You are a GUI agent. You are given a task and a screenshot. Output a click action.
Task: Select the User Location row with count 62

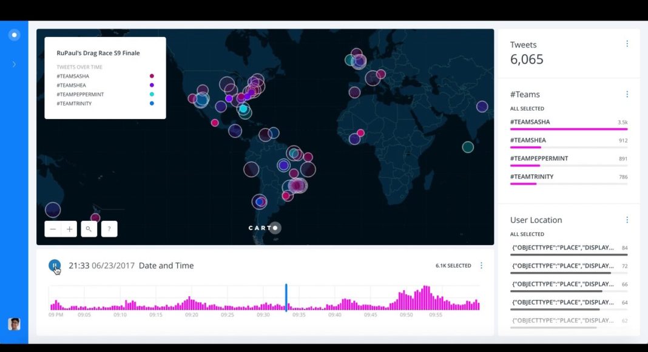(x=569, y=322)
